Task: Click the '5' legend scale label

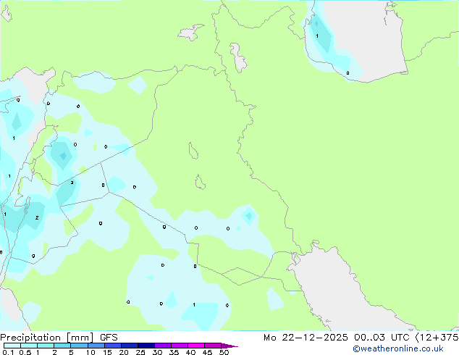Action: [71, 352]
